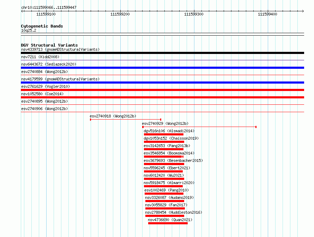314x237 pixels.
Task: Select the red dgv516n106 variant bar
Action: [x=164, y=134]
